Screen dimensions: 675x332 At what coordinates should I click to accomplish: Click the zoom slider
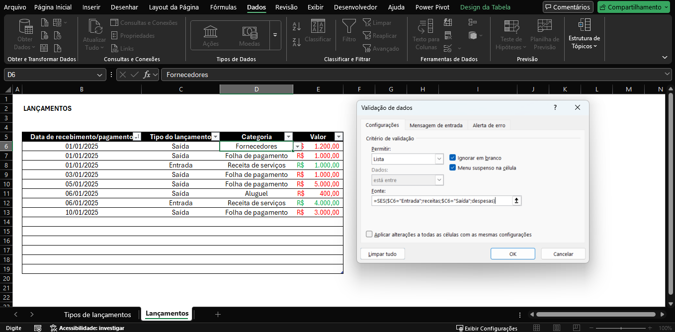click(x=620, y=328)
